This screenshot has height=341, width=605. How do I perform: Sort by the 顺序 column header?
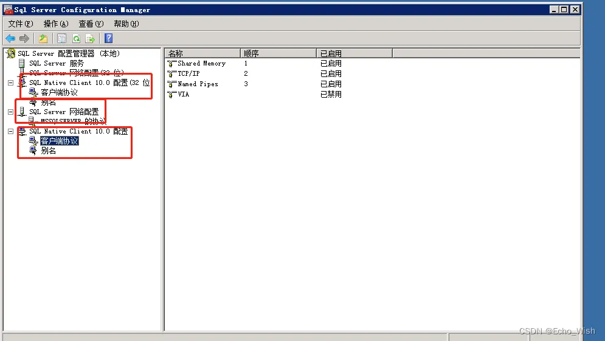pyautogui.click(x=278, y=53)
